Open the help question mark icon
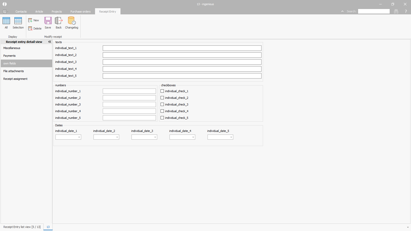The height and width of the screenshot is (231, 411). 406,11
